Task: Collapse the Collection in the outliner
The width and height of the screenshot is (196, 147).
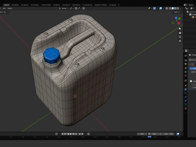Action: pyautogui.click(x=188, y=14)
